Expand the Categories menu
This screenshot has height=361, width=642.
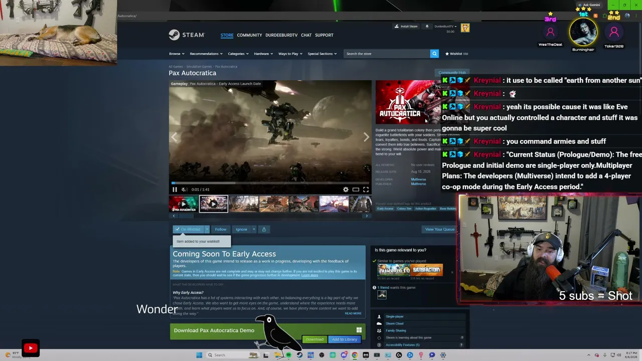(238, 54)
